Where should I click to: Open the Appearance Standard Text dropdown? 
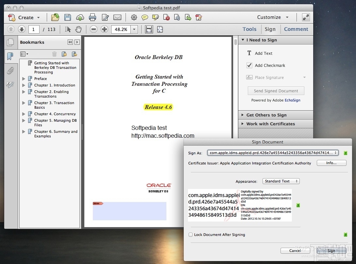tap(281, 181)
